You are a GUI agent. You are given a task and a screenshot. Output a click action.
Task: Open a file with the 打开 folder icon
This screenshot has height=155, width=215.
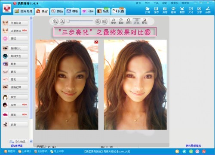pyautogui.click(x=147, y=10)
